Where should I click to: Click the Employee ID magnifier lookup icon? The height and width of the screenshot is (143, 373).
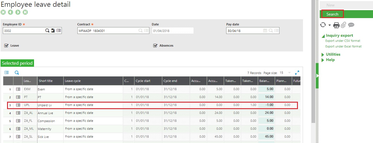click(47, 31)
